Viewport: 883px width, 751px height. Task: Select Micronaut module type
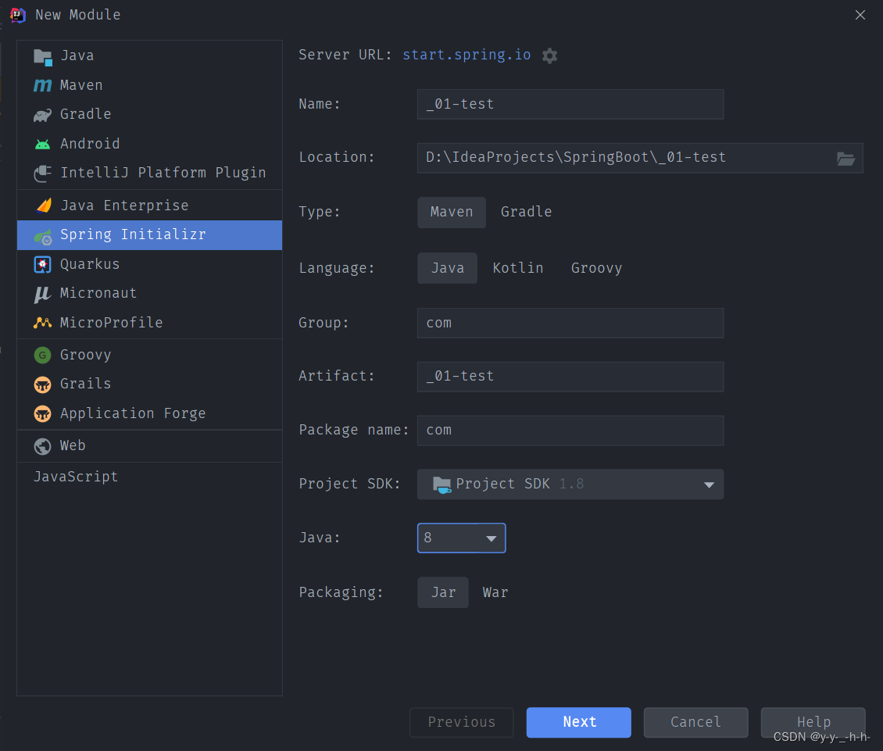click(149, 294)
